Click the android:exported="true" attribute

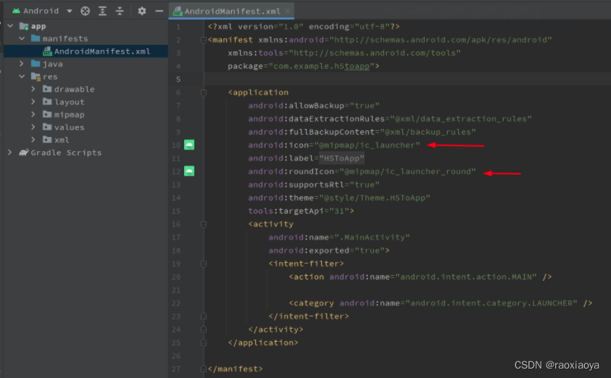pos(326,251)
